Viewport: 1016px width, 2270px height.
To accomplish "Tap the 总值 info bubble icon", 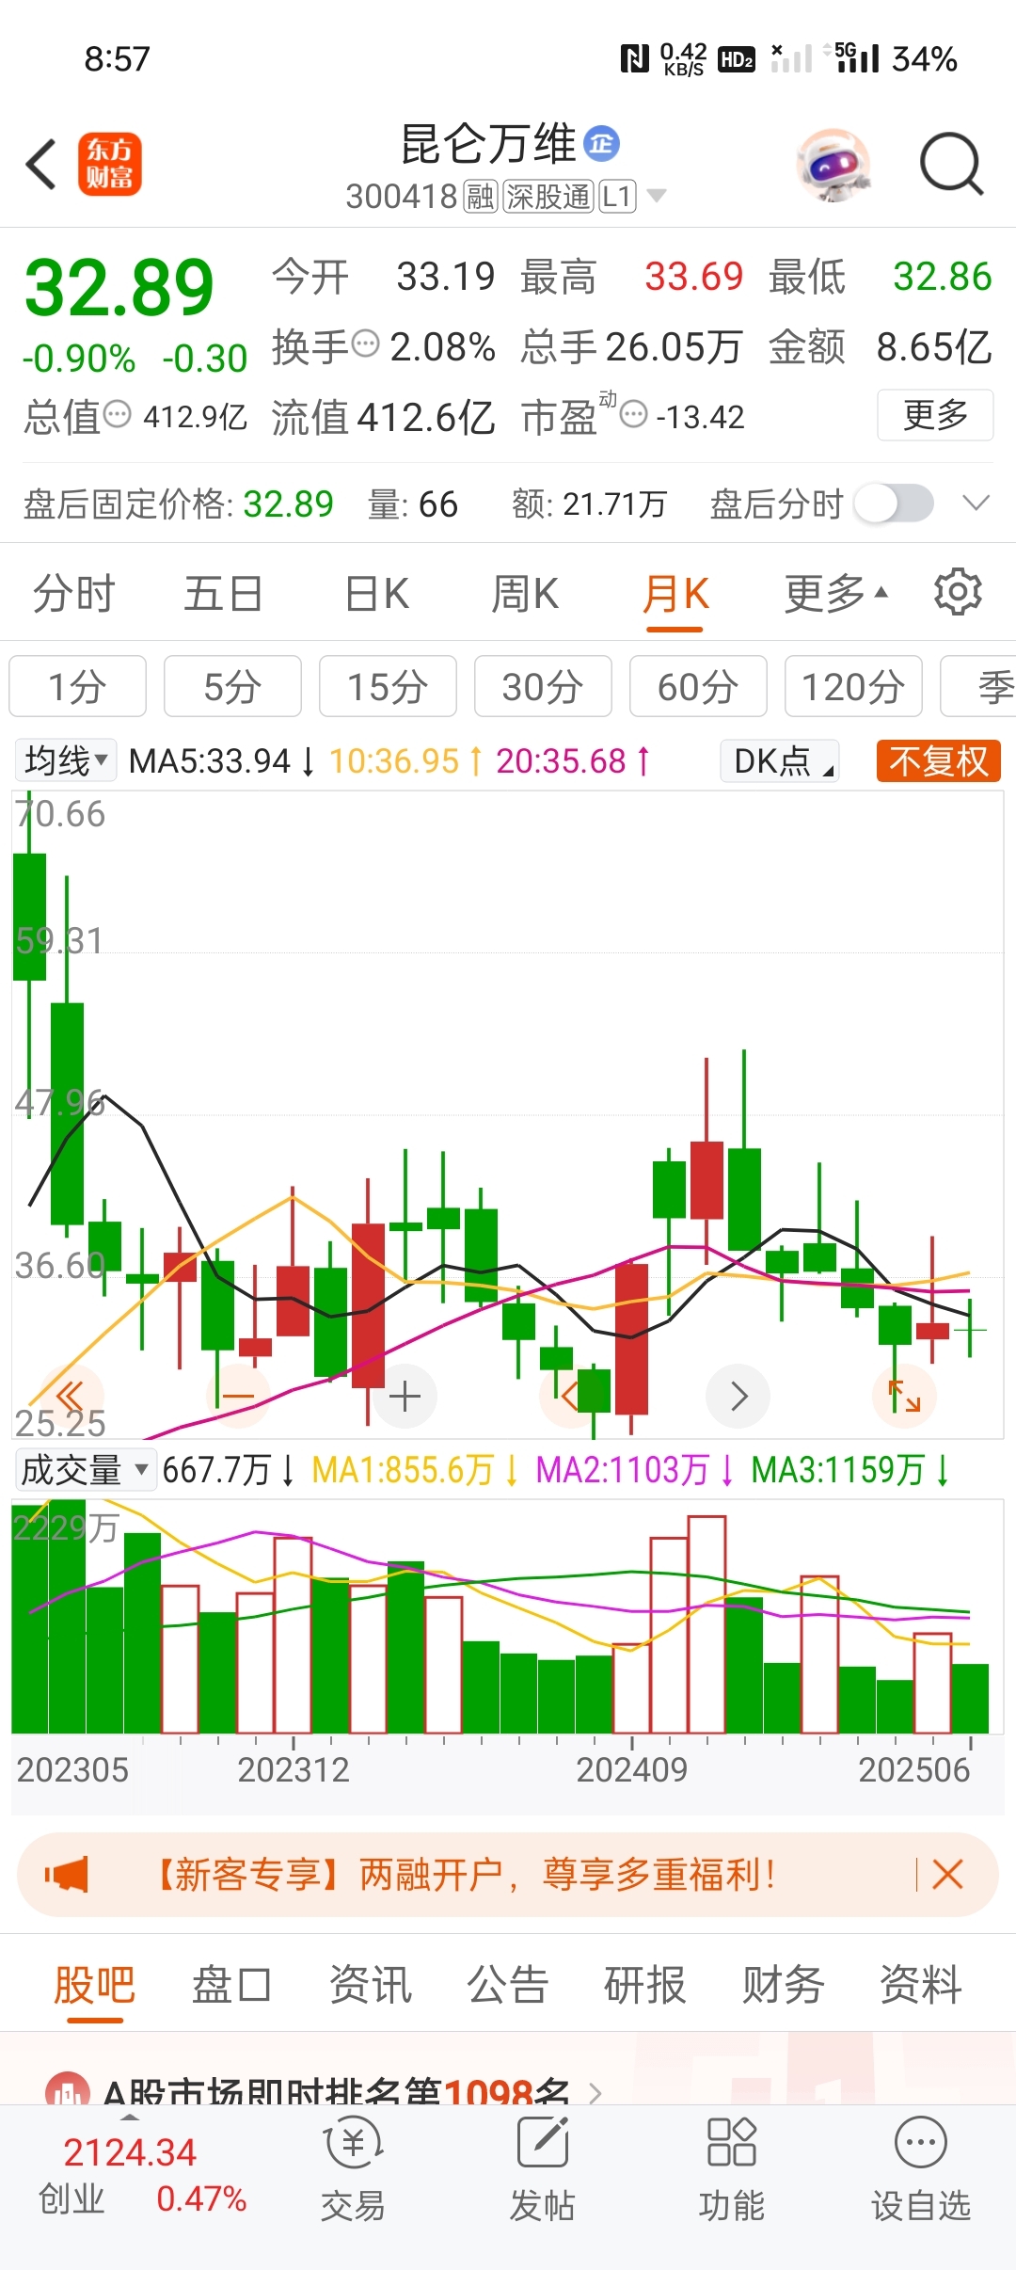I will [x=117, y=414].
